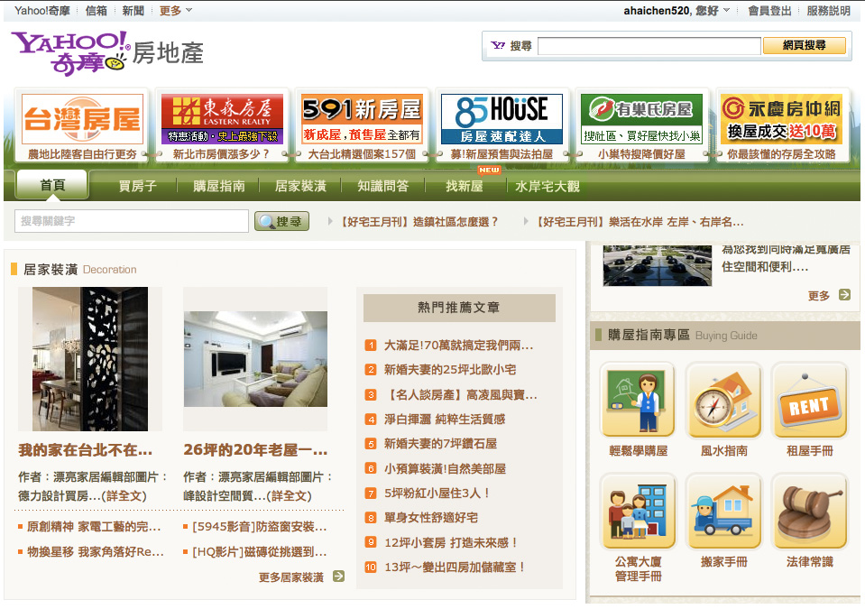Click 大台北精選個案157個 caption
This screenshot has width=865, height=609.
coord(362,154)
